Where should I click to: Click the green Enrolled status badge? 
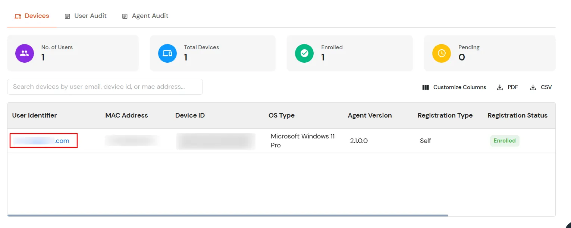[x=504, y=141]
